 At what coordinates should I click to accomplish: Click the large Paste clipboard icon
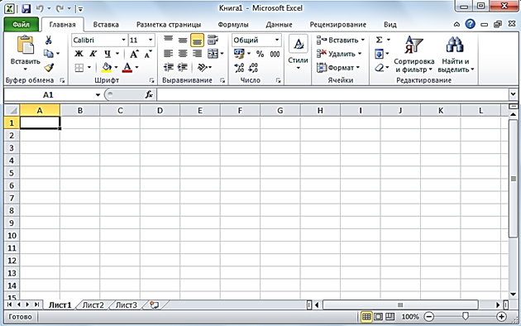[26, 46]
